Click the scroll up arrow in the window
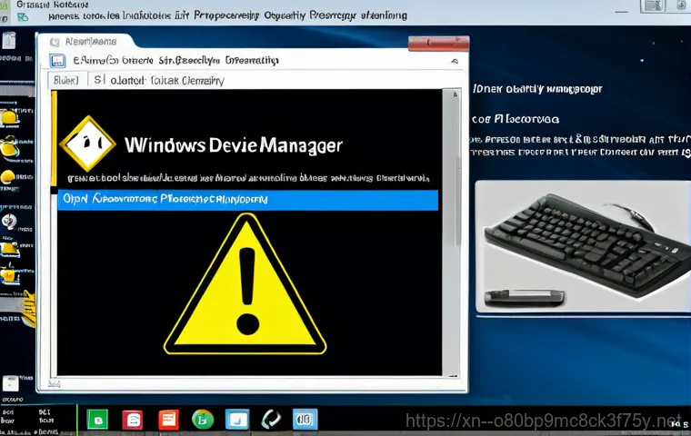The image size is (691, 436). click(456, 94)
